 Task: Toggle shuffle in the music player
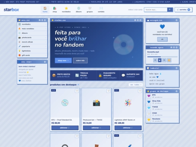coord(169,60)
